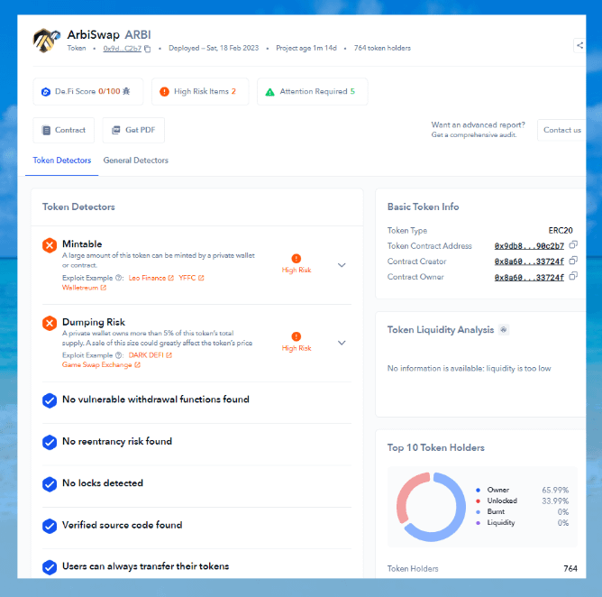Image resolution: width=602 pixels, height=597 pixels.
Task: Click the blue checkmark beside No locks detected
Action: click(x=50, y=484)
